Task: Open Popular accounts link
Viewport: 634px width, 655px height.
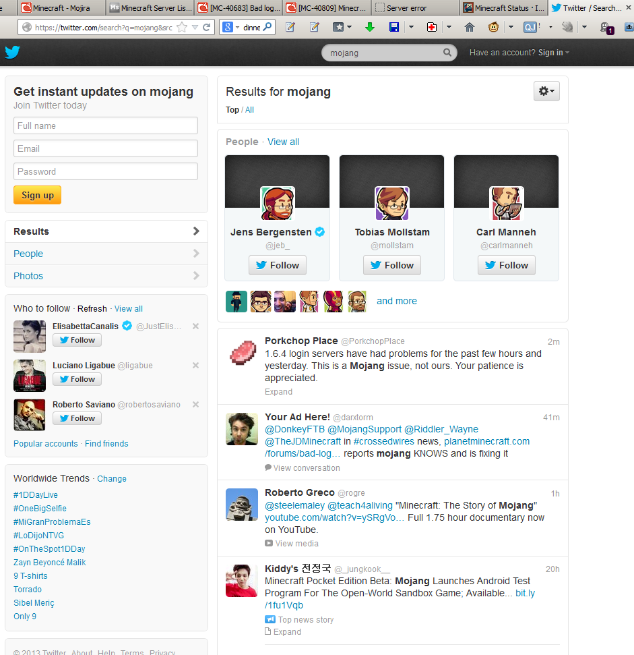Action: point(45,444)
